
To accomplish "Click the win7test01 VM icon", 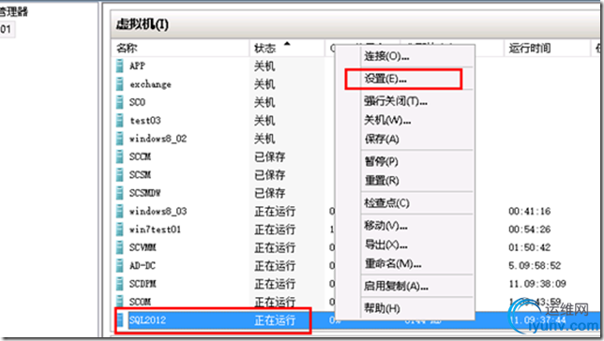I will [120, 229].
